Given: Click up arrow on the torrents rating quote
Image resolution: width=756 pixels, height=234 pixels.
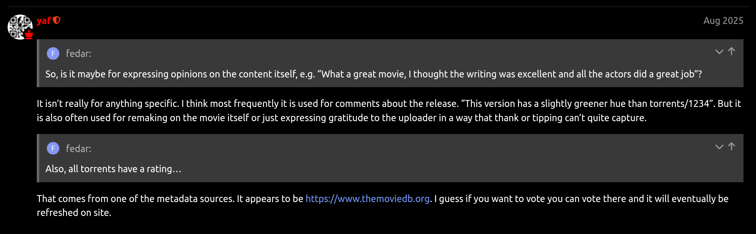Looking at the screenshot, I should click(732, 147).
